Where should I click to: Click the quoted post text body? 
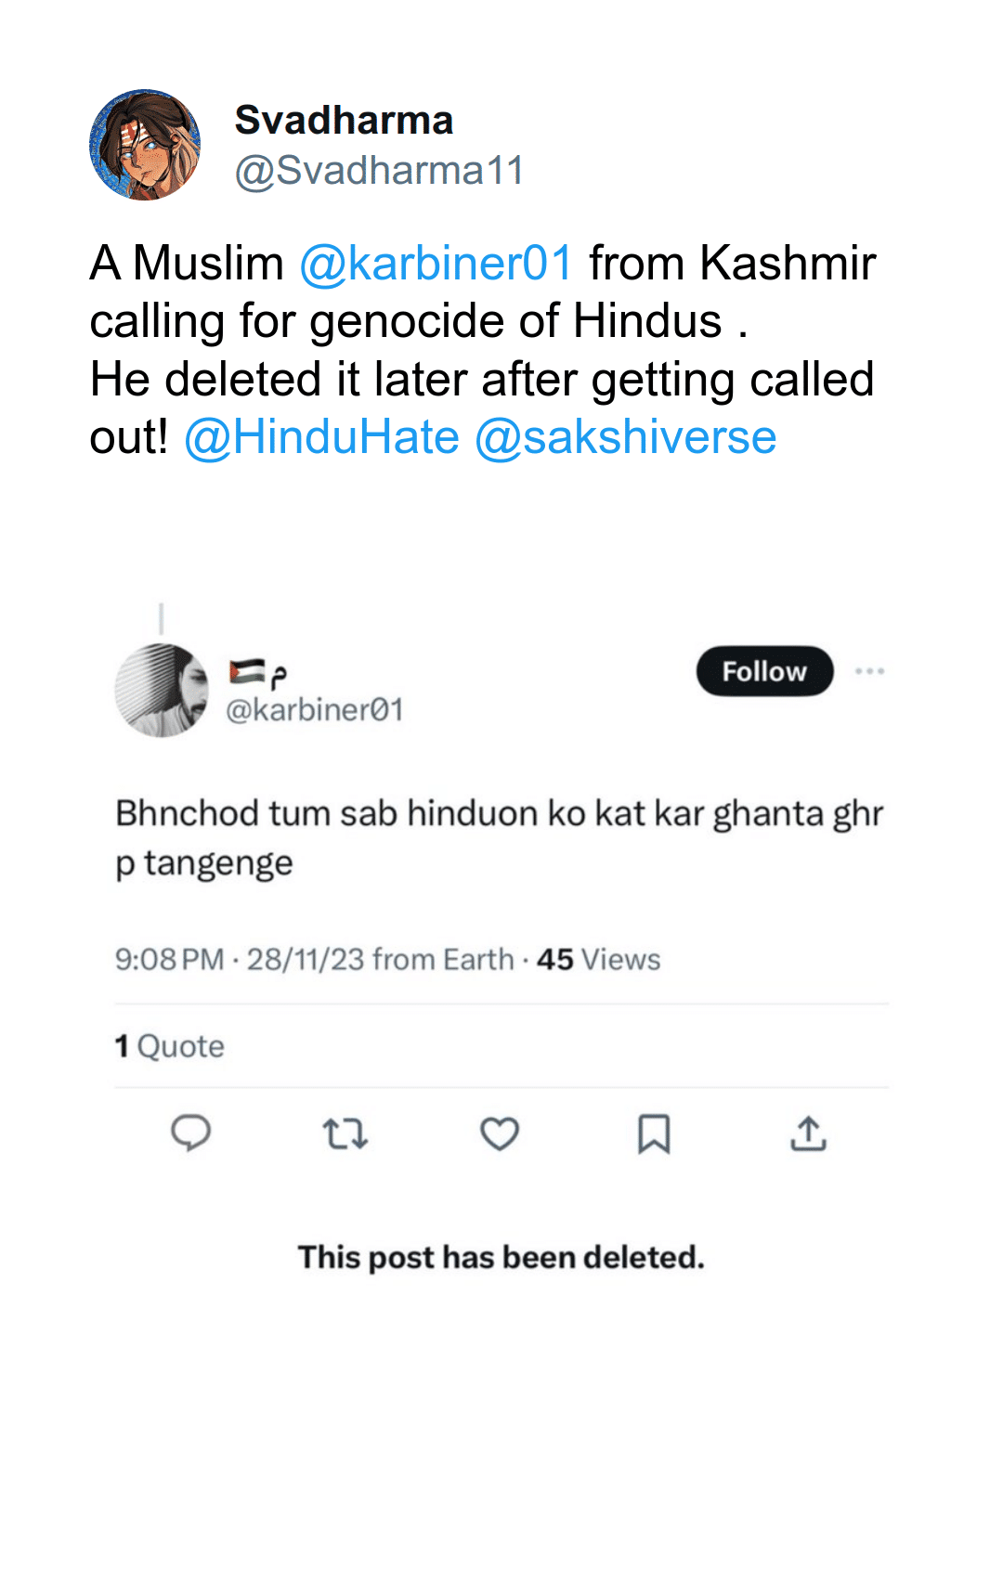tap(499, 837)
